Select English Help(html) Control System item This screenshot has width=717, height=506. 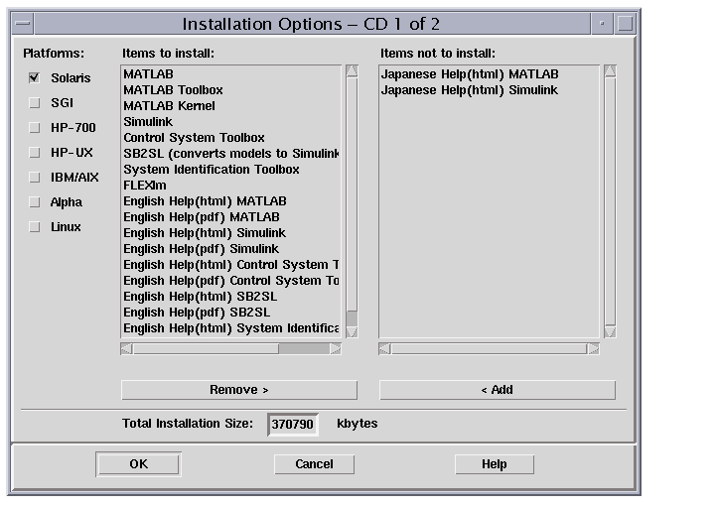231,265
